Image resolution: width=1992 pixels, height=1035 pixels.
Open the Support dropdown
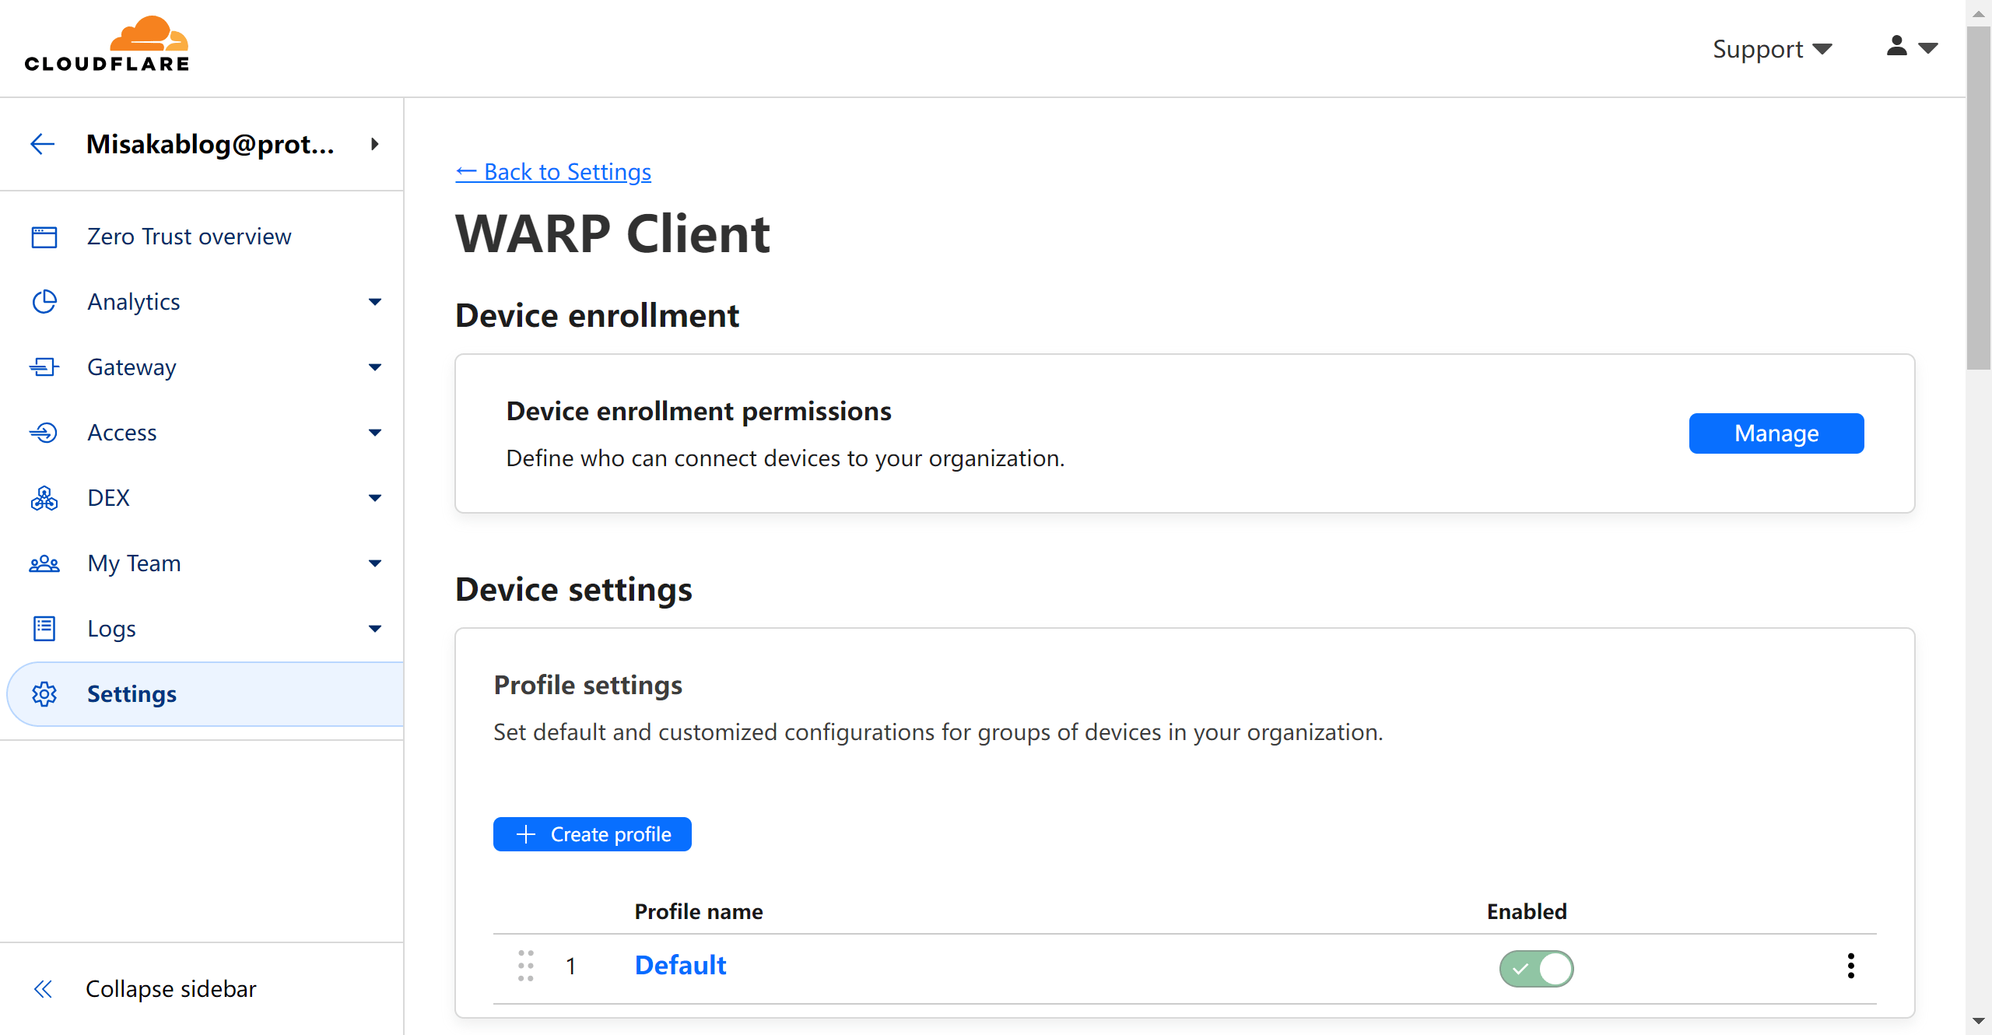point(1772,48)
